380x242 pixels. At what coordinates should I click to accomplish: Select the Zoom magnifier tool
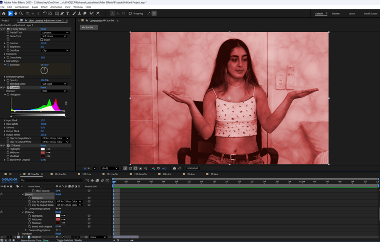(x=21, y=13)
